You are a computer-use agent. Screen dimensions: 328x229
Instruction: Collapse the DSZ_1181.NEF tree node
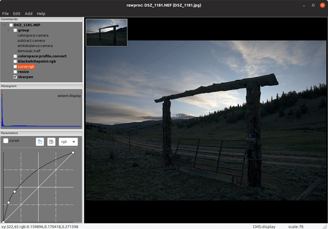coord(5,25)
